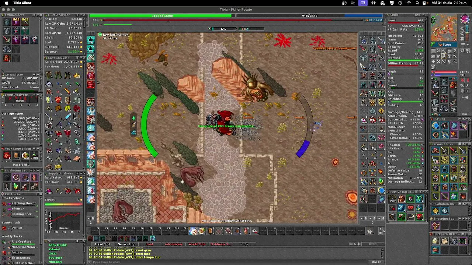
Task: Switch to the Local Chat tab
Action: tap(103, 244)
